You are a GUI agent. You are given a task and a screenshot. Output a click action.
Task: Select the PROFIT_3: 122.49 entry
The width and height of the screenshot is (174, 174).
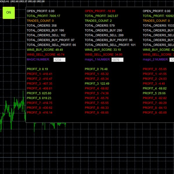[97, 84]
